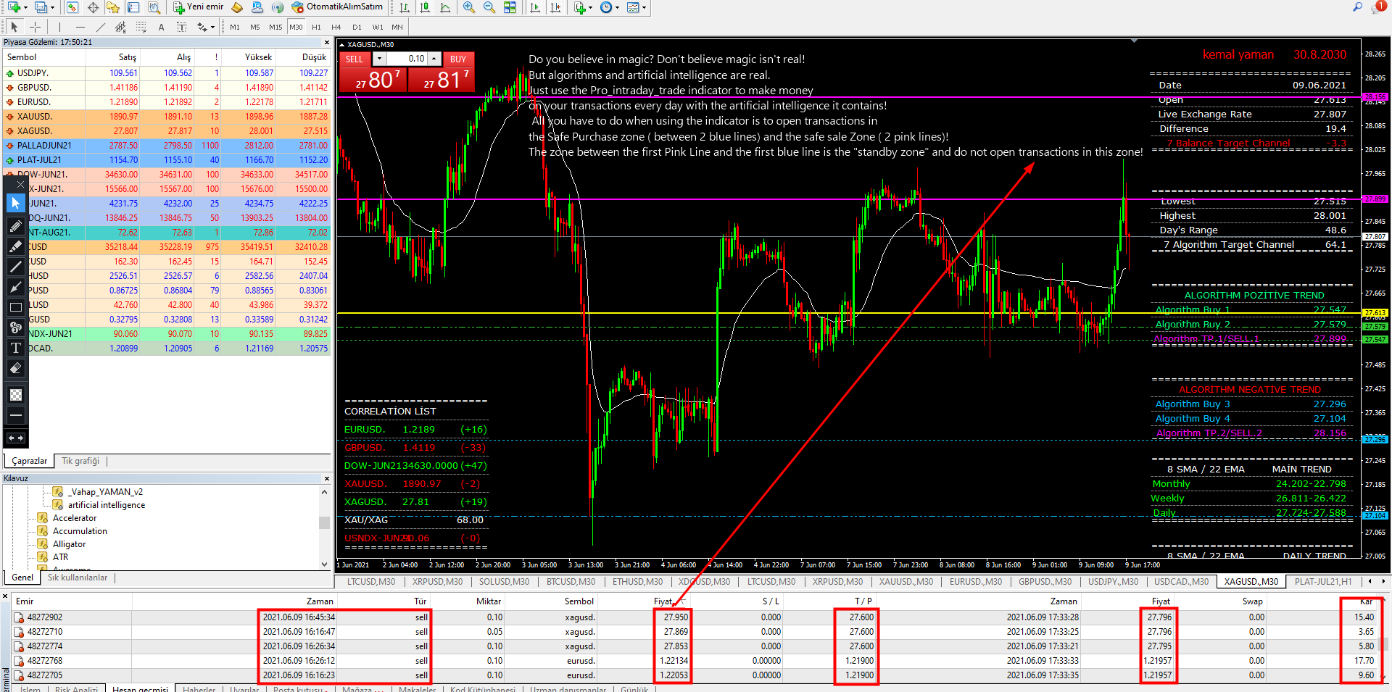Viewport: 1392px width, 692px height.
Task: Toggle chart auto scroll
Action: point(535,7)
